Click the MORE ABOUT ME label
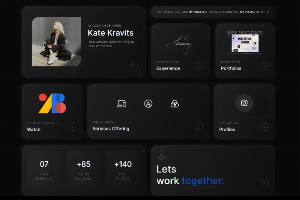Viewport: 300px width, 200px height. coord(167,62)
